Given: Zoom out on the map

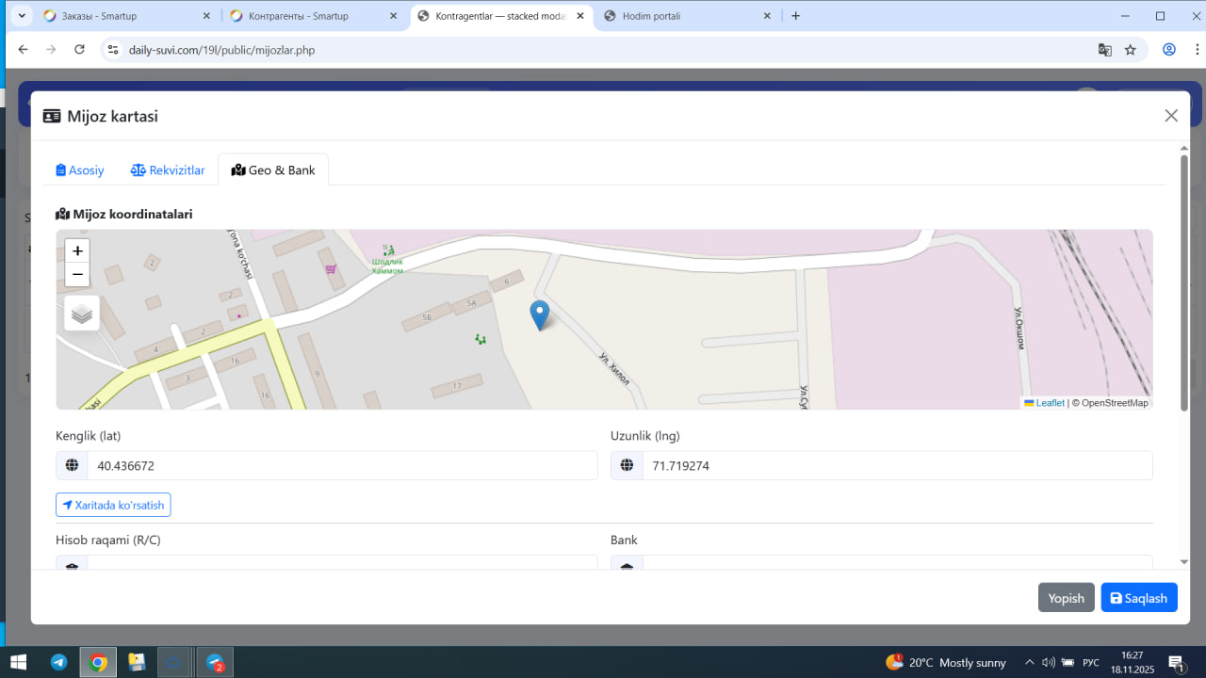Looking at the screenshot, I should (77, 275).
